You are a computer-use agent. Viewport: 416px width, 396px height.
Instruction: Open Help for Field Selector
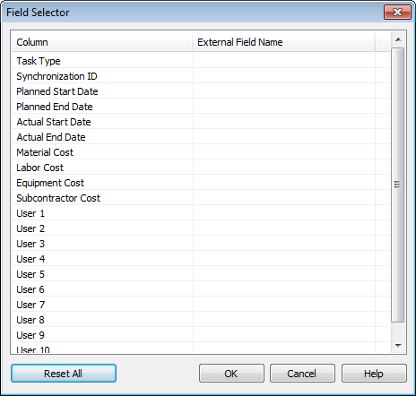pyautogui.click(x=374, y=374)
